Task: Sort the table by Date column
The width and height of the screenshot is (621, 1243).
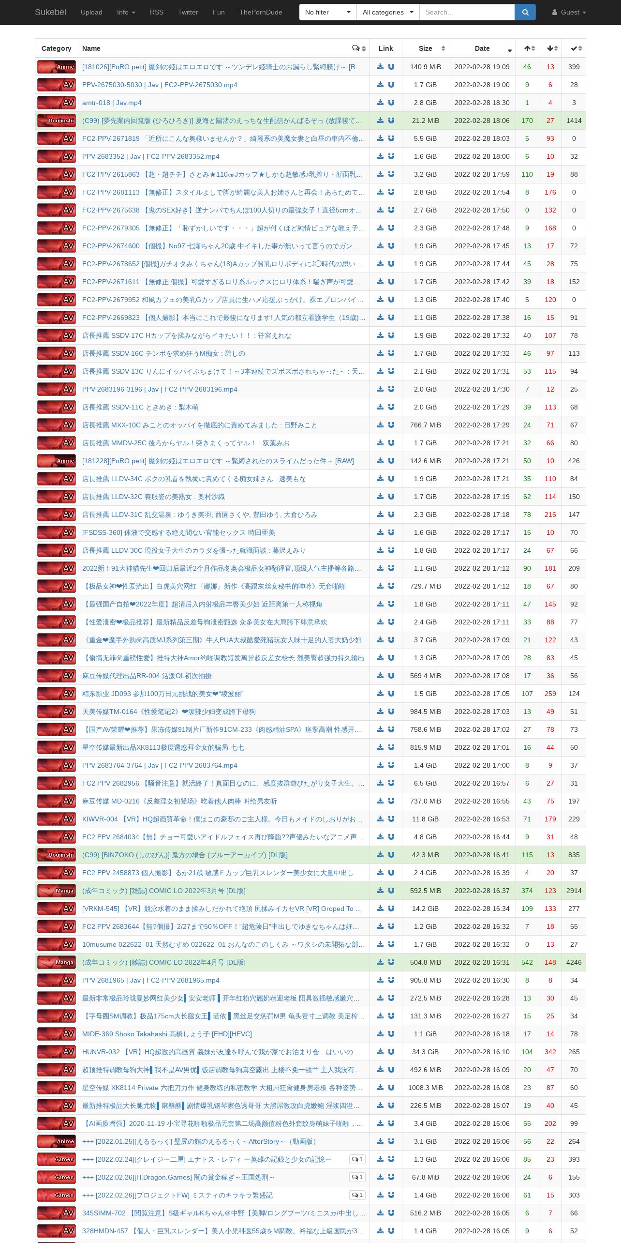Action: point(482,48)
